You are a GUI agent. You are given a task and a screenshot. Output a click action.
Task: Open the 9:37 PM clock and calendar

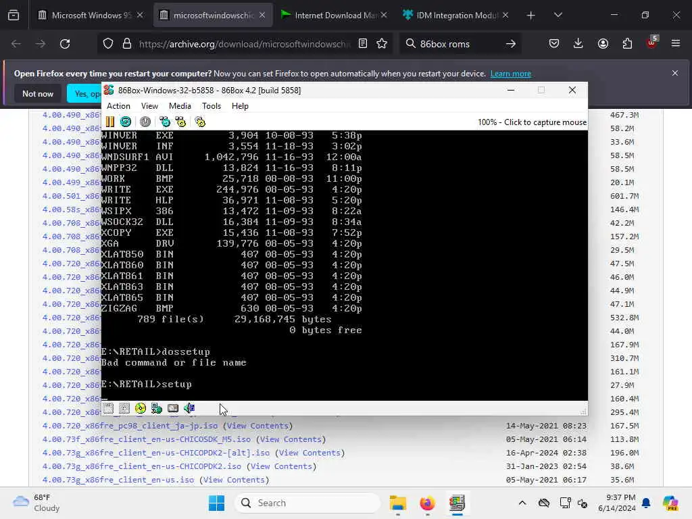tap(617, 503)
